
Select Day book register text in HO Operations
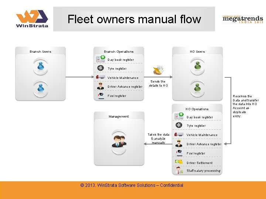pyautogui.click(x=200, y=117)
